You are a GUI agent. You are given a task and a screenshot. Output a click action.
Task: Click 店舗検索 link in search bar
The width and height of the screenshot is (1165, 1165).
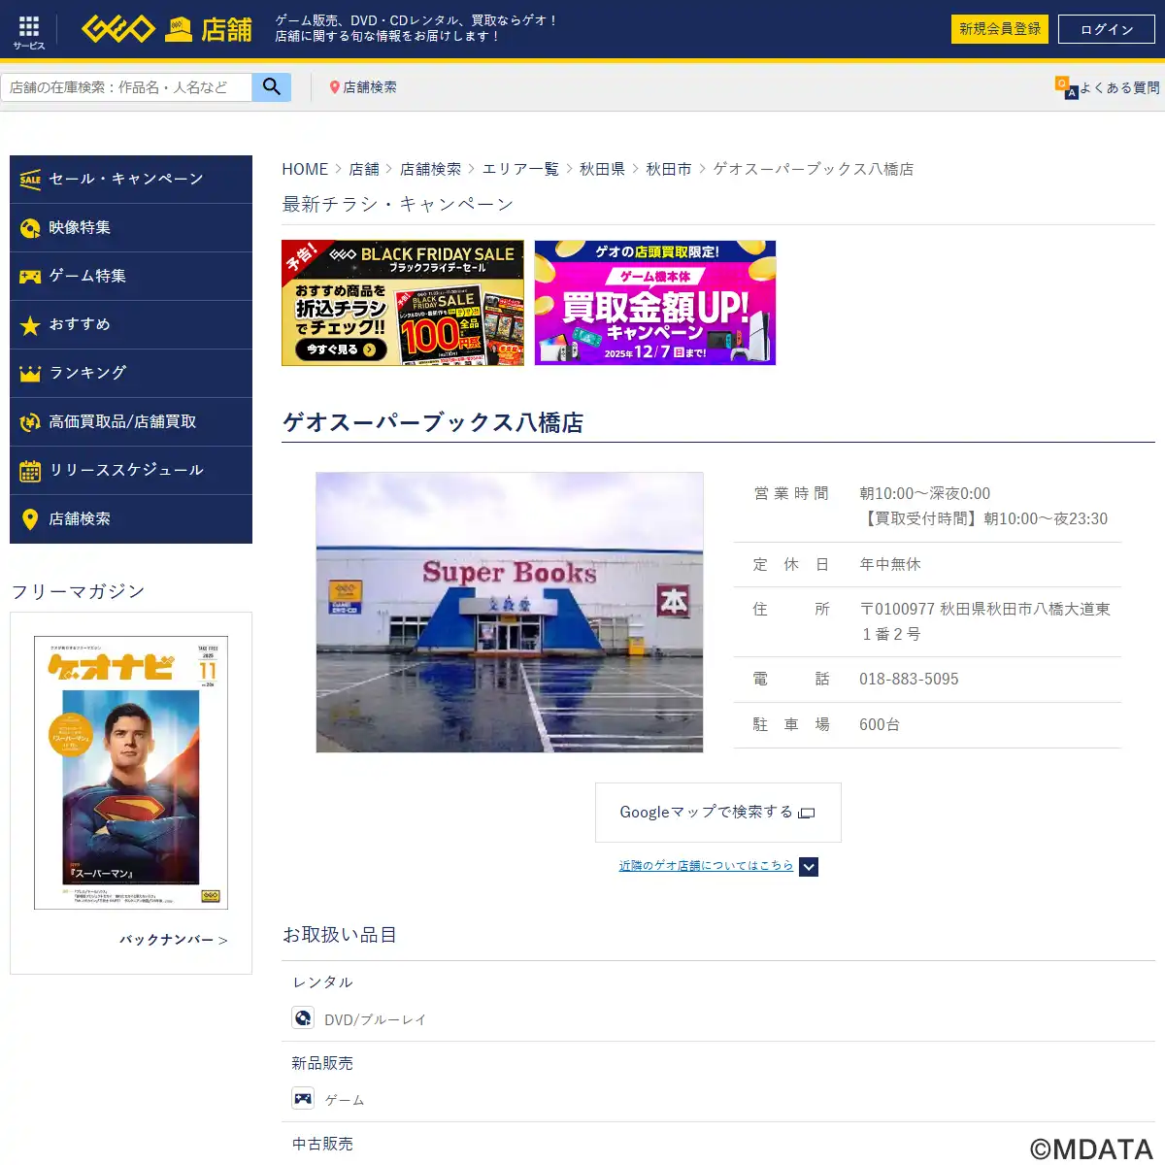370,87
